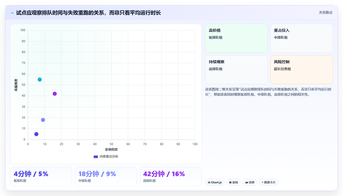Click the 内容重点分布 legend text

click(x=109, y=157)
